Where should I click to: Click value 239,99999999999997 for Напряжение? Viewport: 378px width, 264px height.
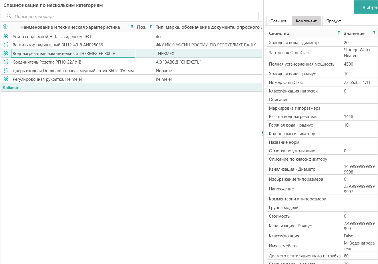click(x=359, y=189)
